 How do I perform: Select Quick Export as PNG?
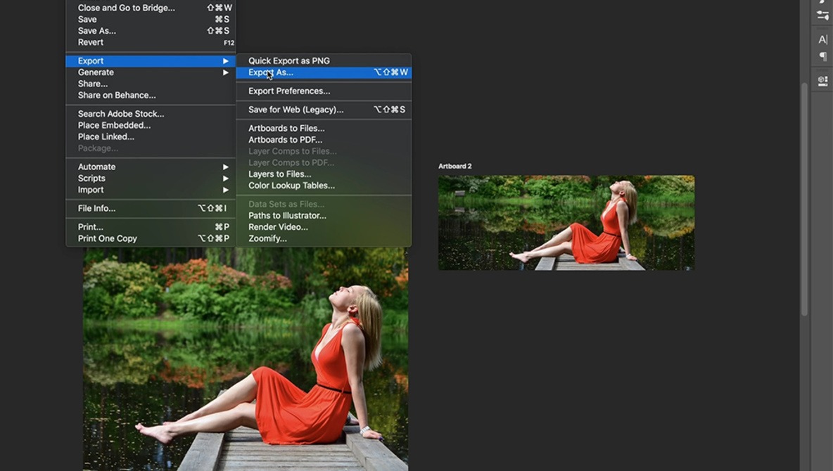(x=288, y=61)
